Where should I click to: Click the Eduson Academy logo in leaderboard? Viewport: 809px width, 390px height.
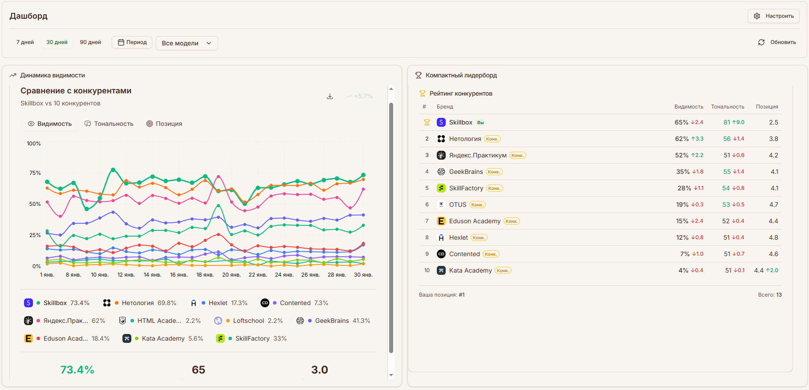441,221
